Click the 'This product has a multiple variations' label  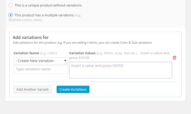coord(44,15)
